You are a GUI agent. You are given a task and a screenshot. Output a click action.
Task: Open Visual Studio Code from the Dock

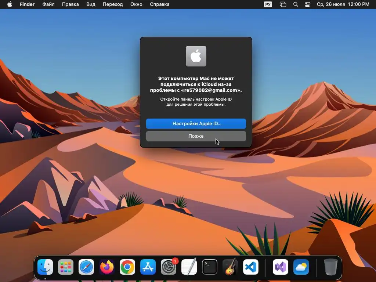[250, 267]
